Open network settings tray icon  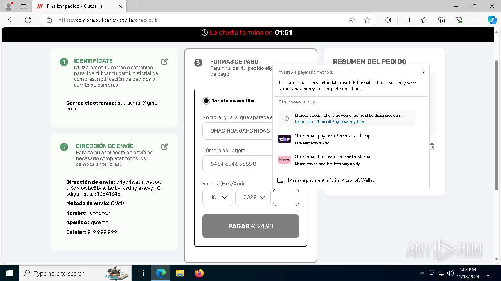tap(441, 273)
